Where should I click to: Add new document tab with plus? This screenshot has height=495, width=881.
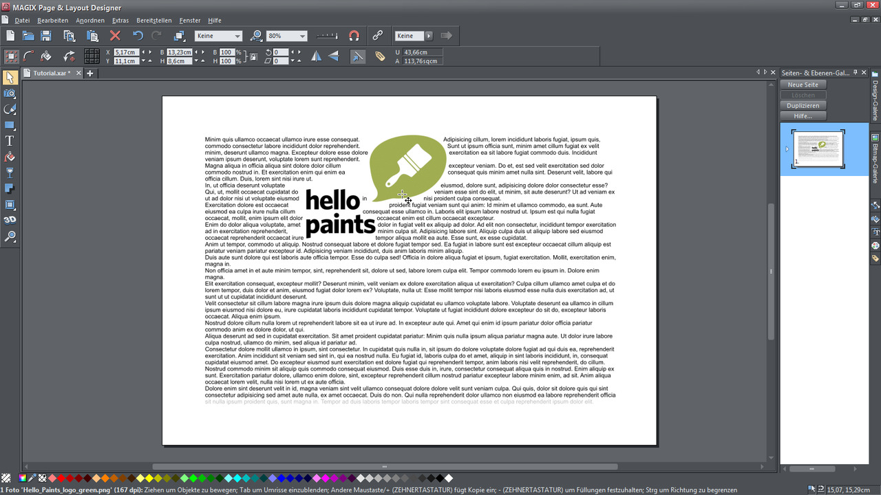point(89,73)
